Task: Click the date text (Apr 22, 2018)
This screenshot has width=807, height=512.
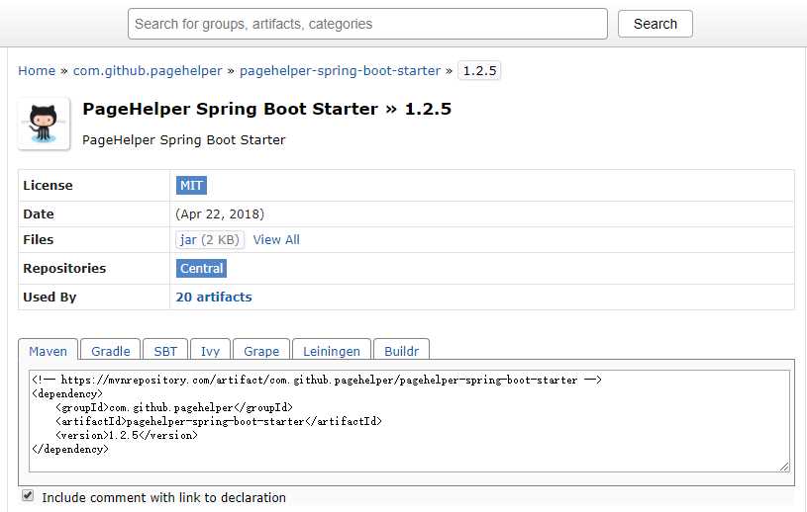Action: pyautogui.click(x=220, y=214)
